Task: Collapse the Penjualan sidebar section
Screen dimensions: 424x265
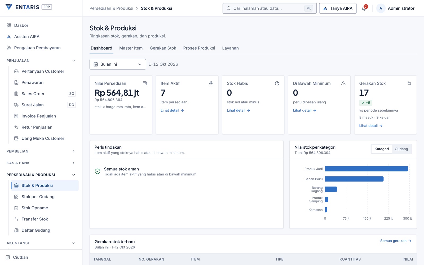Action: pyautogui.click(x=41, y=61)
